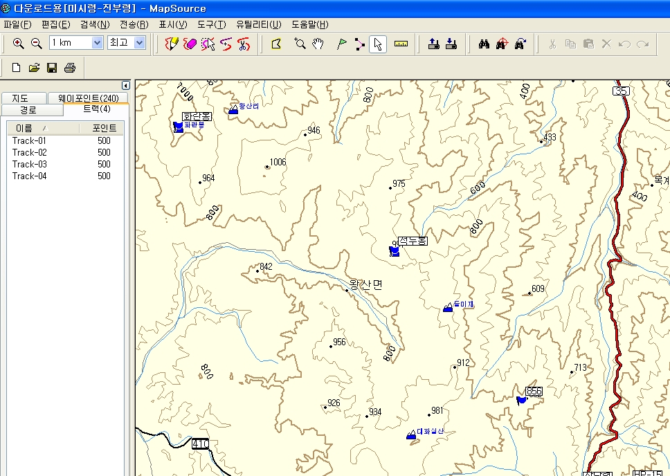The width and height of the screenshot is (670, 476).
Task: Click the Open file folder icon
Action: 34,68
